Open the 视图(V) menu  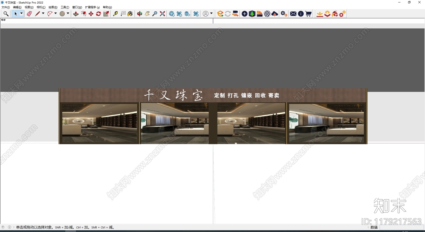click(x=29, y=7)
